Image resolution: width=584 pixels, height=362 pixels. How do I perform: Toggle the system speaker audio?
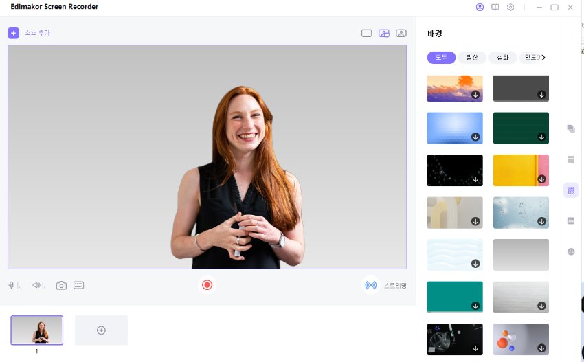37,285
